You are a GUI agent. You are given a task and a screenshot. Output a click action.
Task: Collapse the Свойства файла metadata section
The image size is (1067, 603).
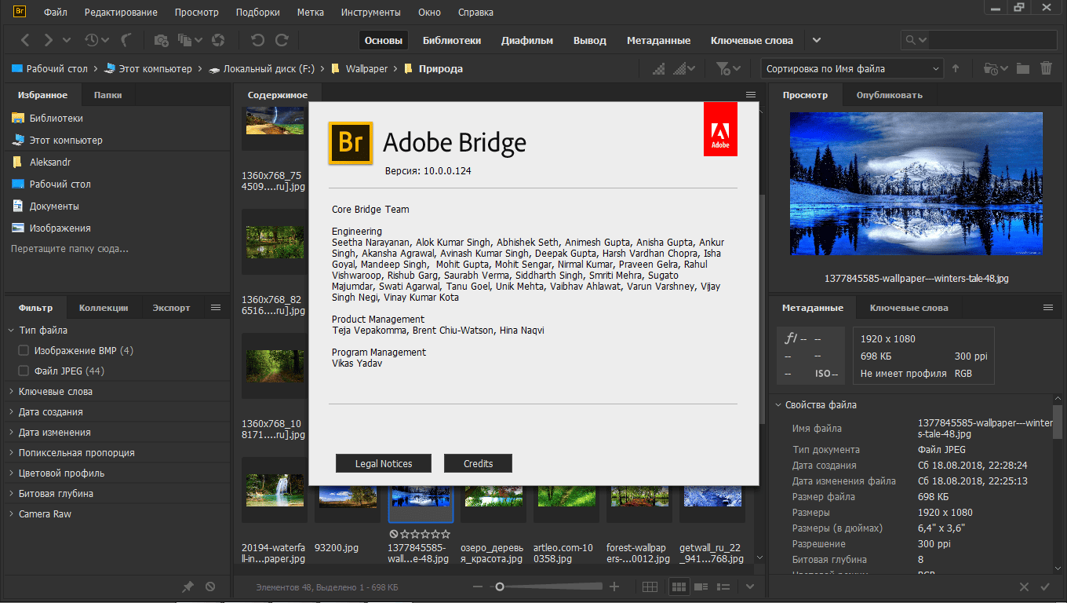tap(778, 405)
